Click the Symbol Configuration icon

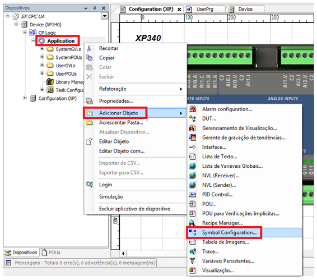pyautogui.click(x=192, y=232)
